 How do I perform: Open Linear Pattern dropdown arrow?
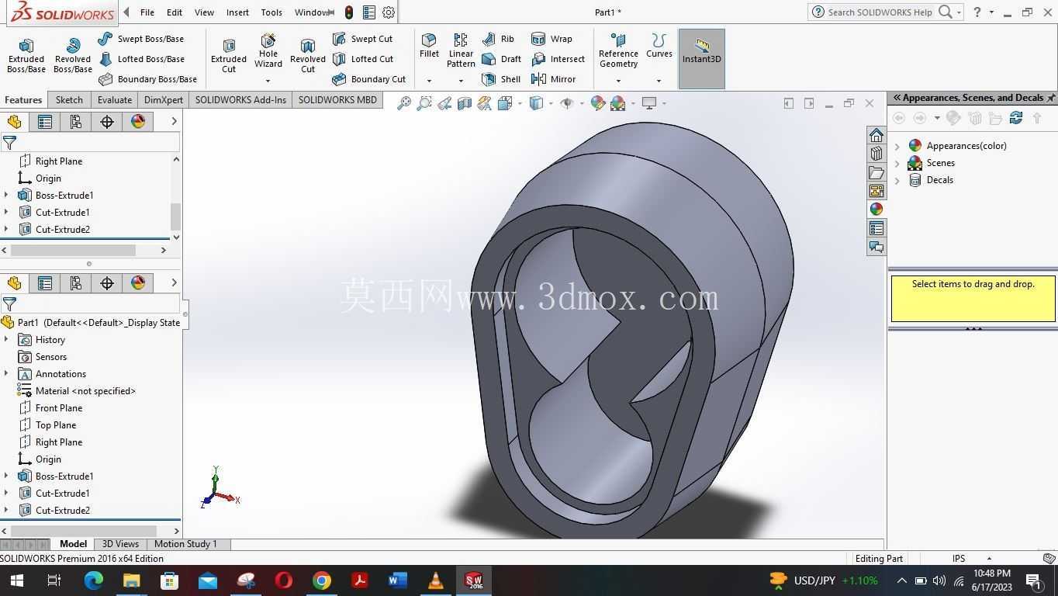[x=461, y=81]
